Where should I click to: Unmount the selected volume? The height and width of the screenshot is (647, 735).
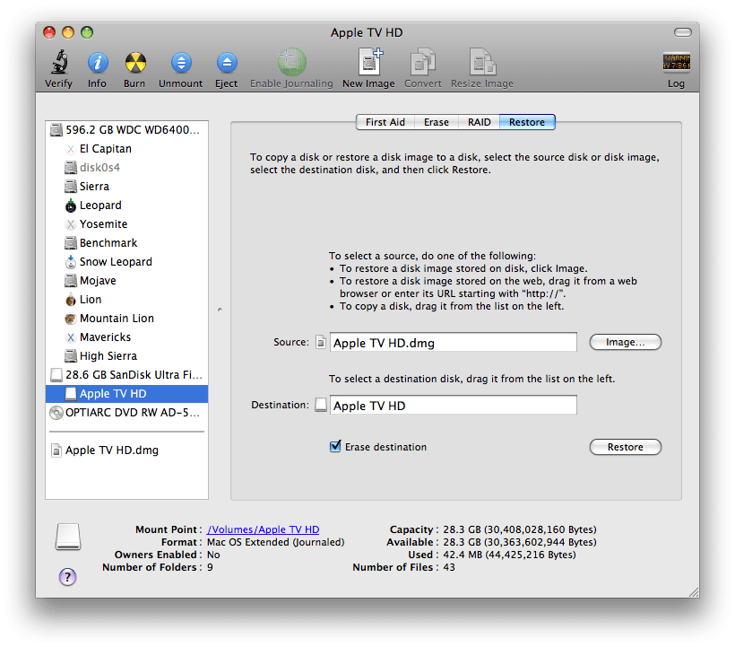point(180,63)
